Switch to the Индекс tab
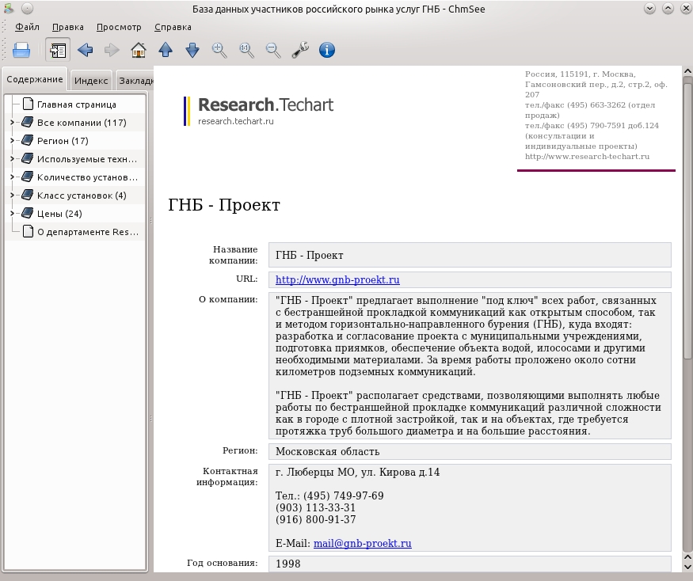The image size is (693, 581). click(x=91, y=81)
